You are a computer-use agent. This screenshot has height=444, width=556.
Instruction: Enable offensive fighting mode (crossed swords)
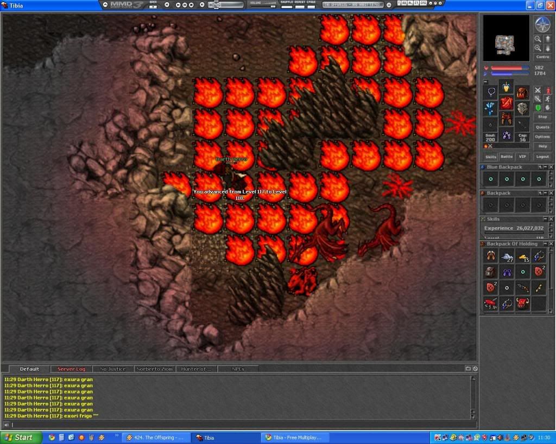click(538, 91)
